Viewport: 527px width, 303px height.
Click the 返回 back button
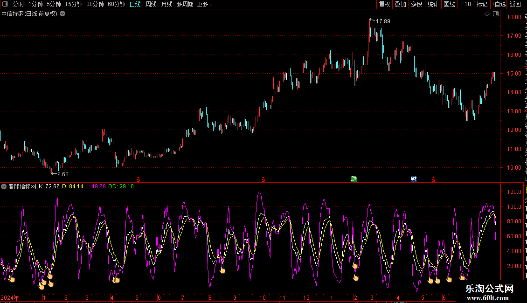coord(515,4)
